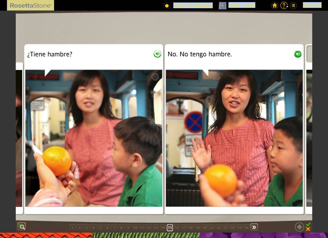Jump to screen 7
This screenshot has height=238, width=328.
pos(114,227)
